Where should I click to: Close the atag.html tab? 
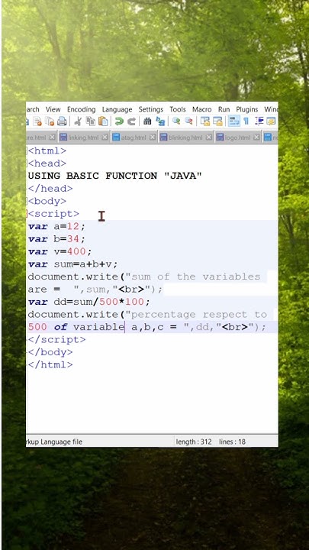tap(153, 137)
